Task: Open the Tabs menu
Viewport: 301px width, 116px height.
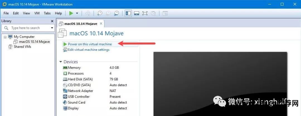Action: (47, 13)
